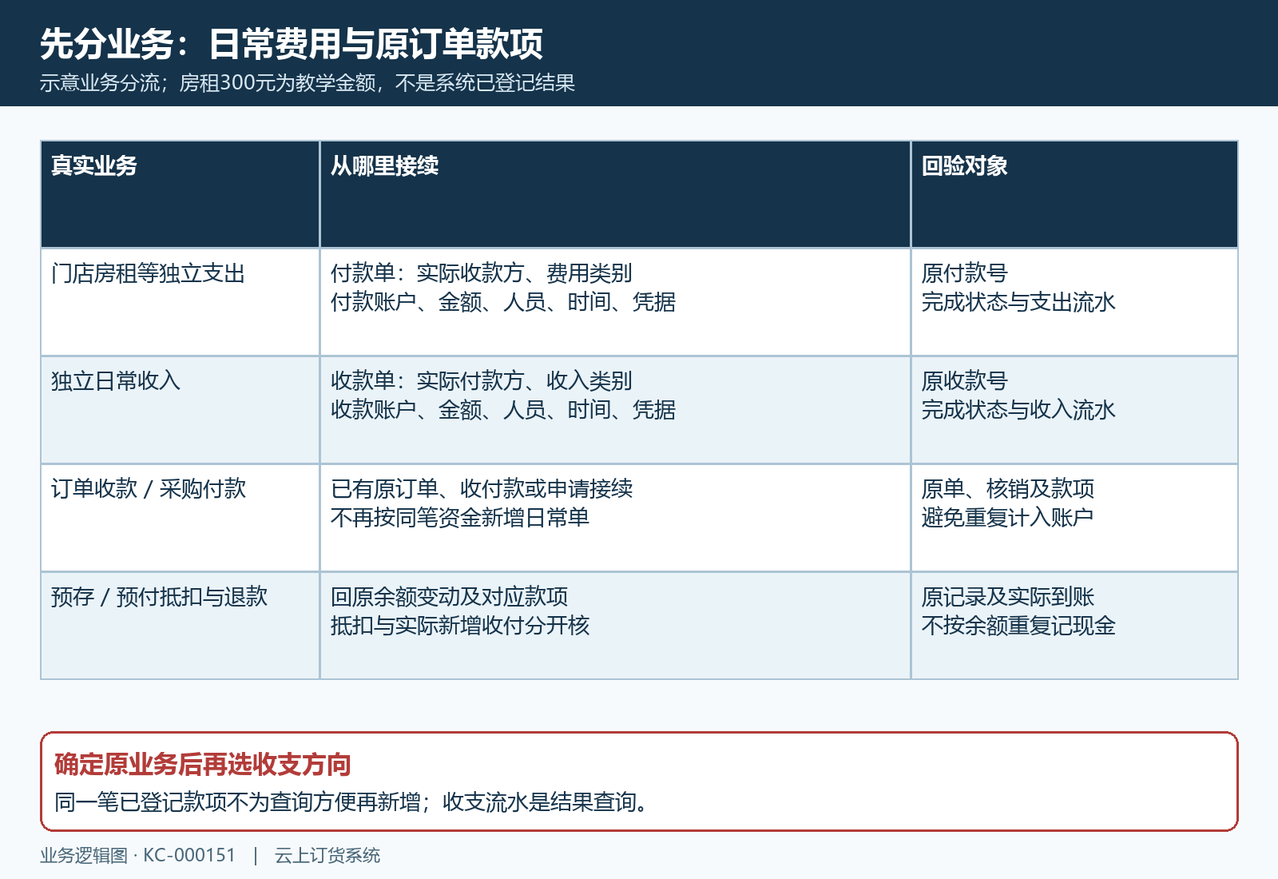Click the 从哪里接续 column header
This screenshot has width=1278, height=879.
click(615, 194)
